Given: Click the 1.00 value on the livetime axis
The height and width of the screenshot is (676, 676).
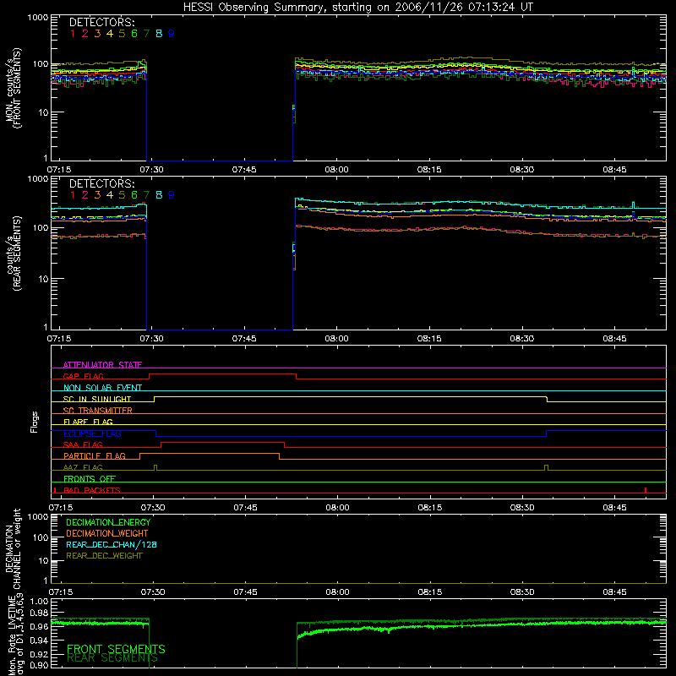Looking at the screenshot, I should pyautogui.click(x=39, y=601).
